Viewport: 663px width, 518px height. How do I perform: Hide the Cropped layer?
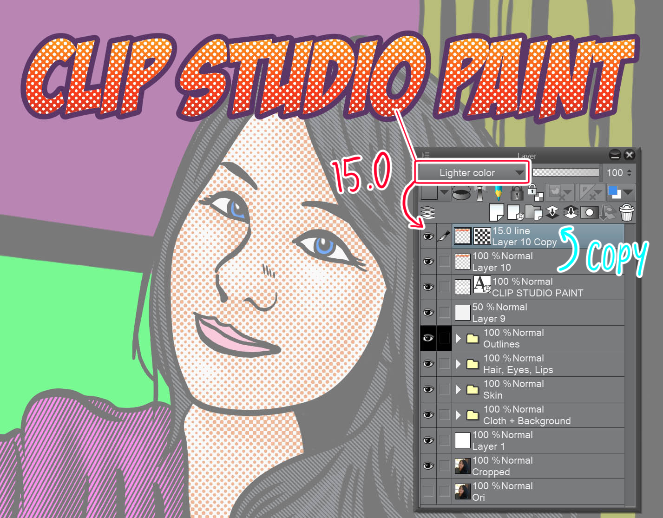point(428,466)
